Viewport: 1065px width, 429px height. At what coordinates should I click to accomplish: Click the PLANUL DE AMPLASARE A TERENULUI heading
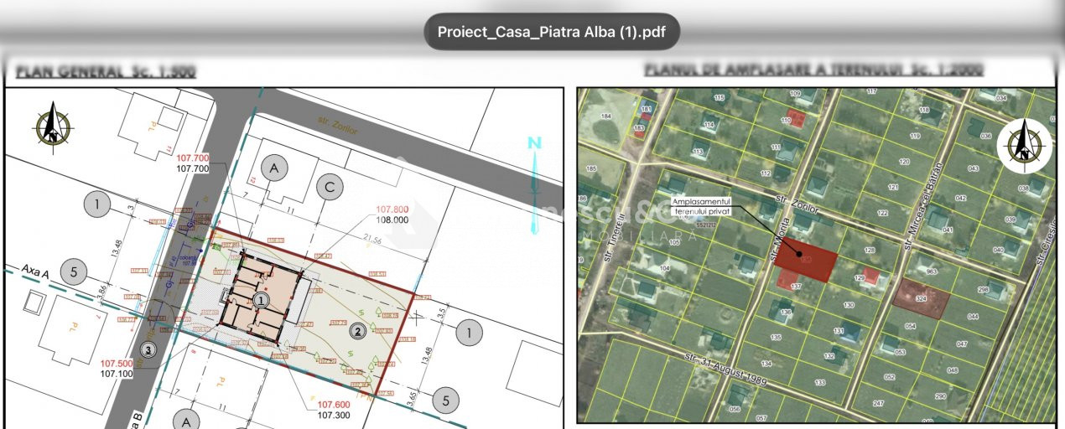point(813,70)
